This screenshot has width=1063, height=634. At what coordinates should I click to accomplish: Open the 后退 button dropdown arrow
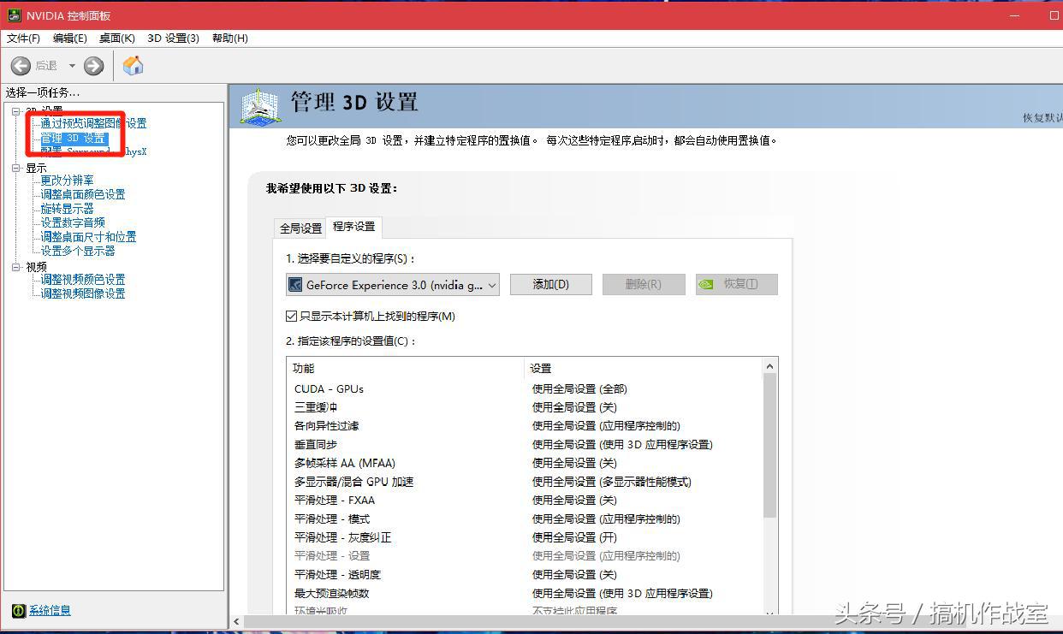(x=72, y=65)
